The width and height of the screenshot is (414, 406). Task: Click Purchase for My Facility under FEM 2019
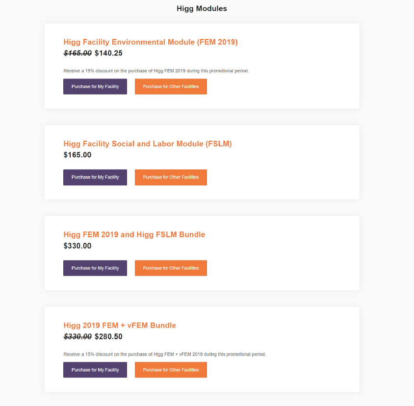(95, 87)
